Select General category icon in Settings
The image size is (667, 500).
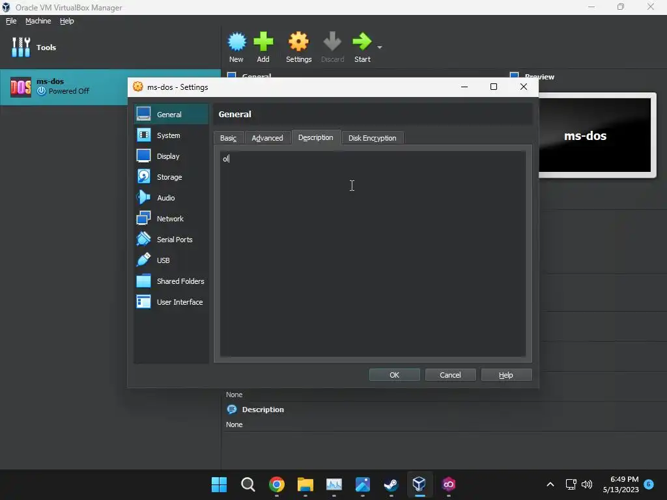(143, 114)
